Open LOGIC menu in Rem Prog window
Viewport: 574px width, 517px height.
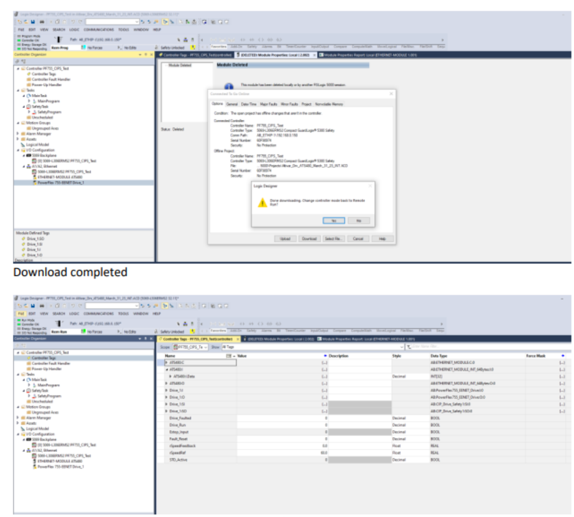click(x=74, y=30)
